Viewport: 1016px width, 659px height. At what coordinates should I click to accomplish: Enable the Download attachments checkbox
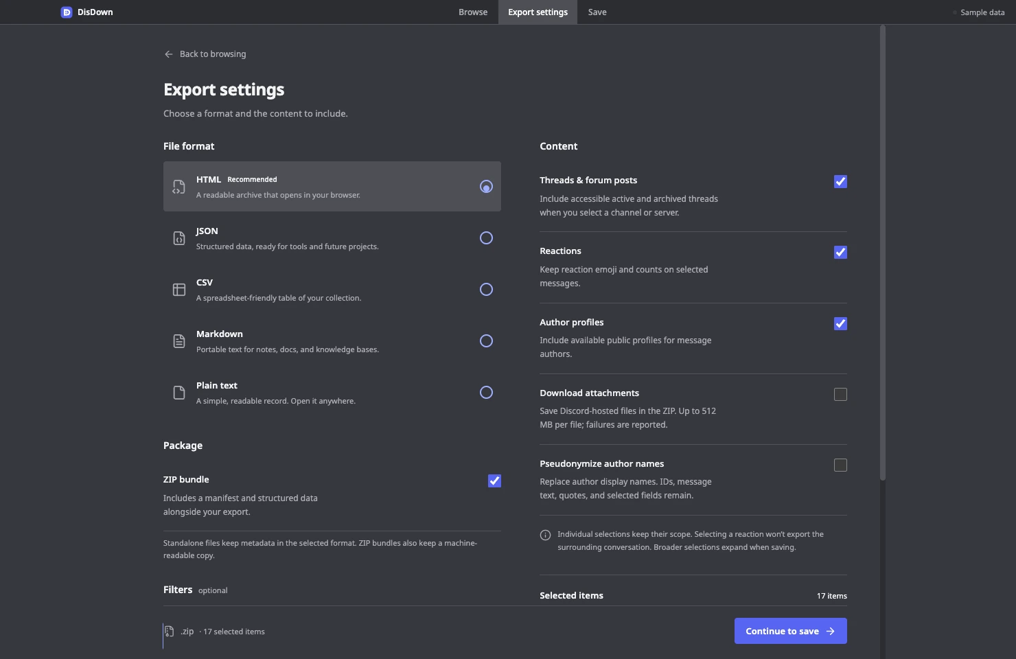[x=840, y=394]
